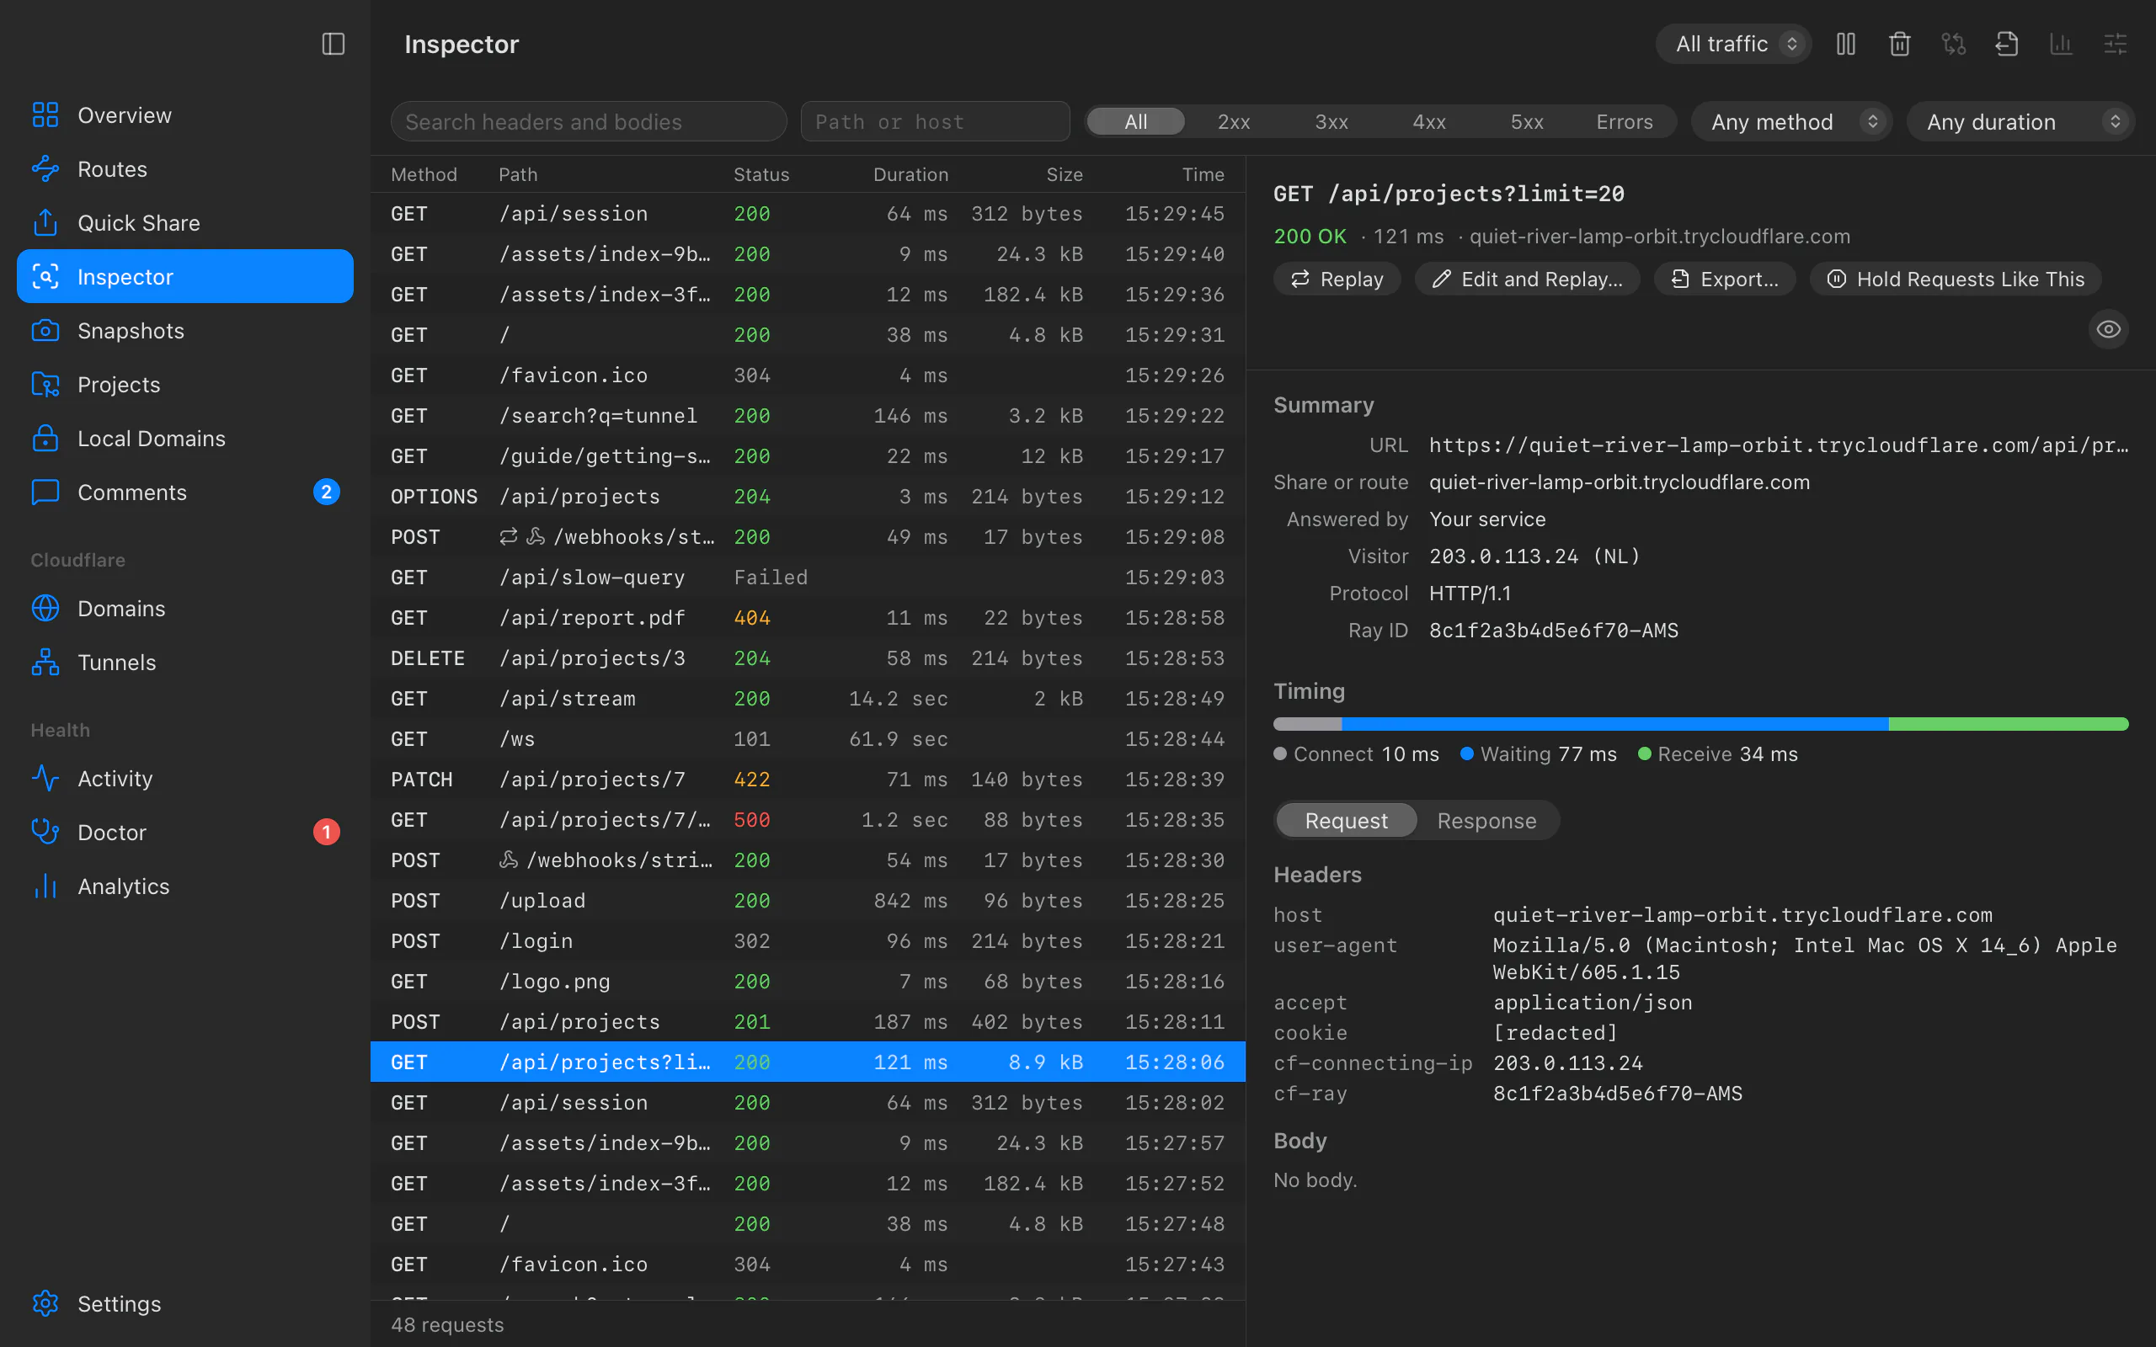Open the All traffic dropdown
2156x1347 pixels.
click(1733, 44)
